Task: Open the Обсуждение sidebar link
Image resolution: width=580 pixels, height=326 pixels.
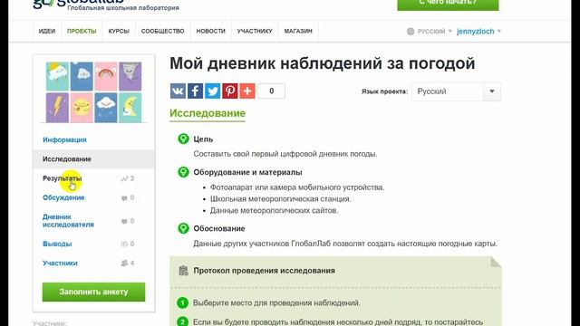Action: [x=63, y=197]
